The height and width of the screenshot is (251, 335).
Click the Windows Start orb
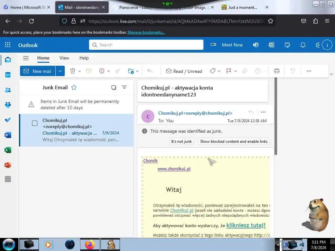pyautogui.click(x=9, y=244)
